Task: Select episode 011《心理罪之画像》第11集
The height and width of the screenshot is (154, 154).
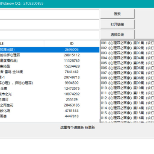Action: click(127, 93)
